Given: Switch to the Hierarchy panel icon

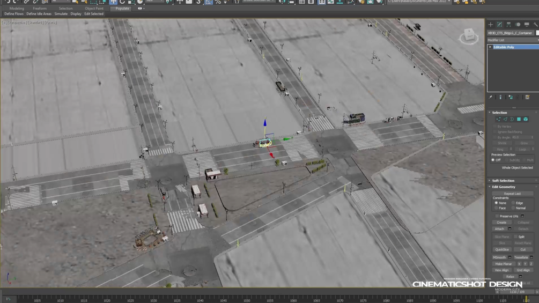Looking at the screenshot, I should [x=509, y=24].
